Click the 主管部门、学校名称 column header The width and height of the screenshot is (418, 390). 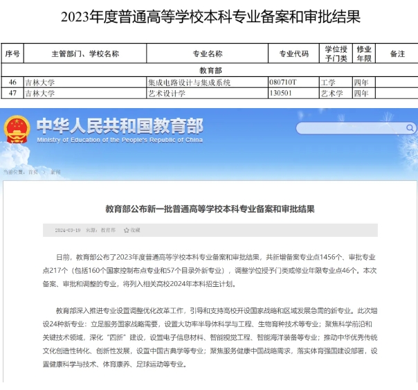pos(85,53)
